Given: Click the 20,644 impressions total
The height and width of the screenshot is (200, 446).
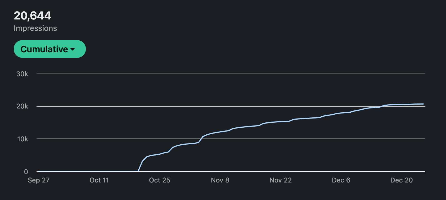Looking at the screenshot, I should (32, 16).
